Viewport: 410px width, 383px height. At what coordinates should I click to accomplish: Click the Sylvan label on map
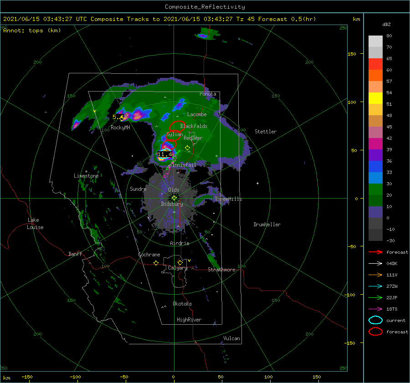[x=174, y=134]
